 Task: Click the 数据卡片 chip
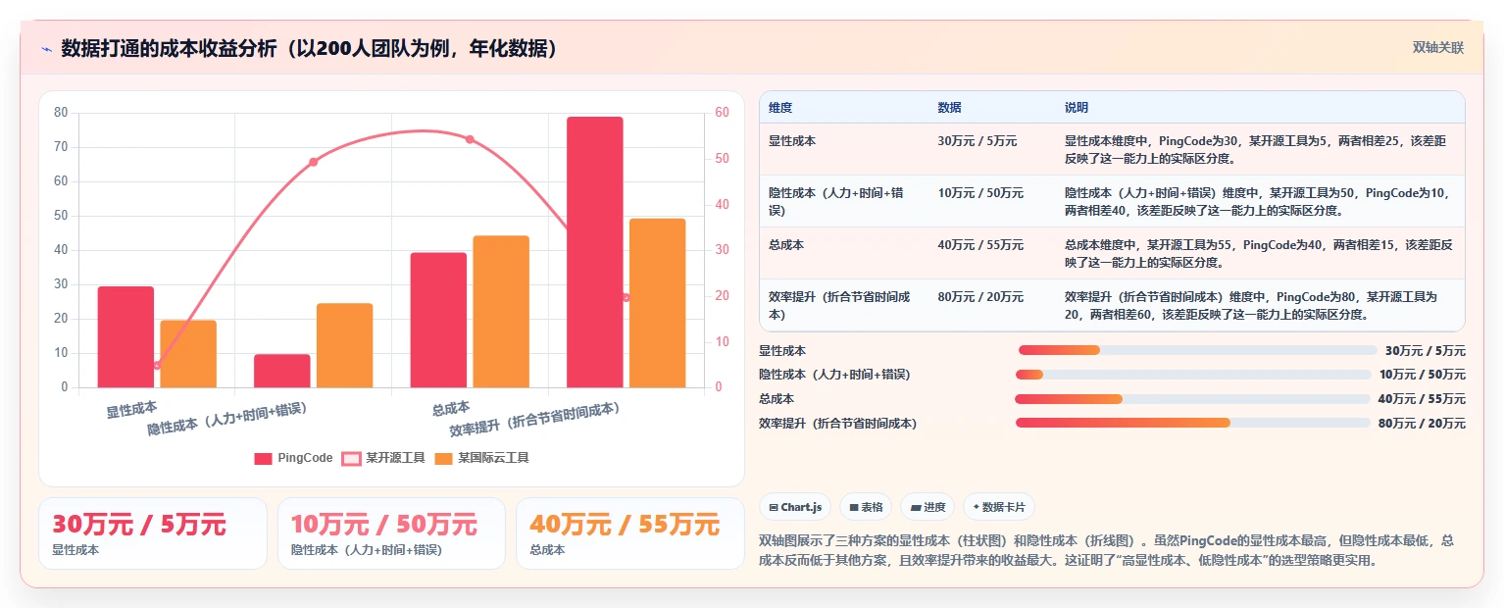pos(999,507)
